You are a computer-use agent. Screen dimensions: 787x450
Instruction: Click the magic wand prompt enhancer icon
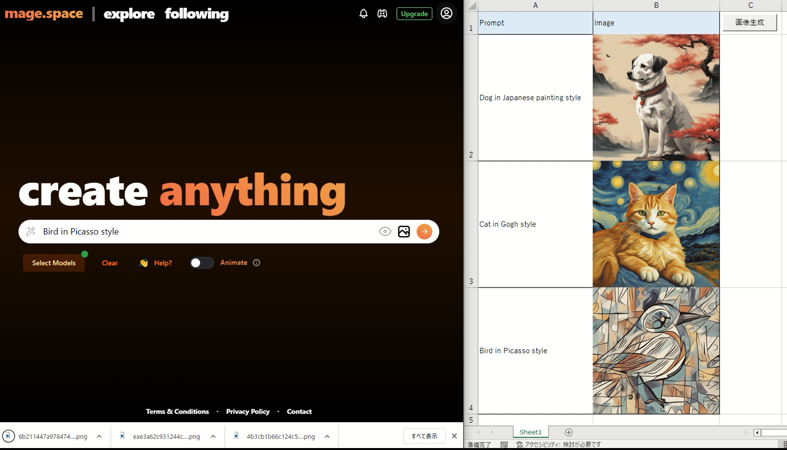[x=31, y=232]
